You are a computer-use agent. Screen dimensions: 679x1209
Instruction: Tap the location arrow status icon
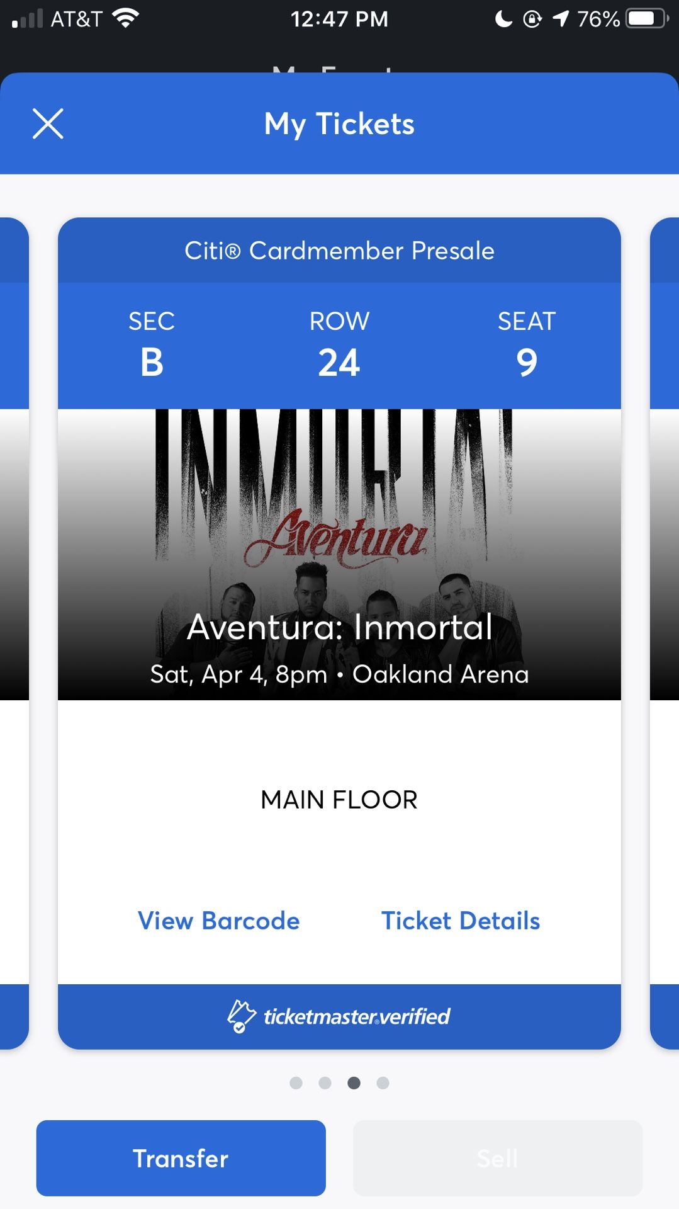click(560, 19)
